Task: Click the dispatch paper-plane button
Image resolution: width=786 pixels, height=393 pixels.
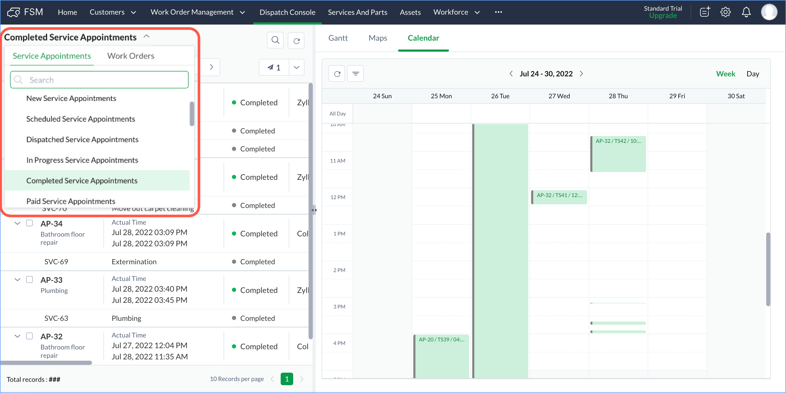Action: tap(274, 67)
